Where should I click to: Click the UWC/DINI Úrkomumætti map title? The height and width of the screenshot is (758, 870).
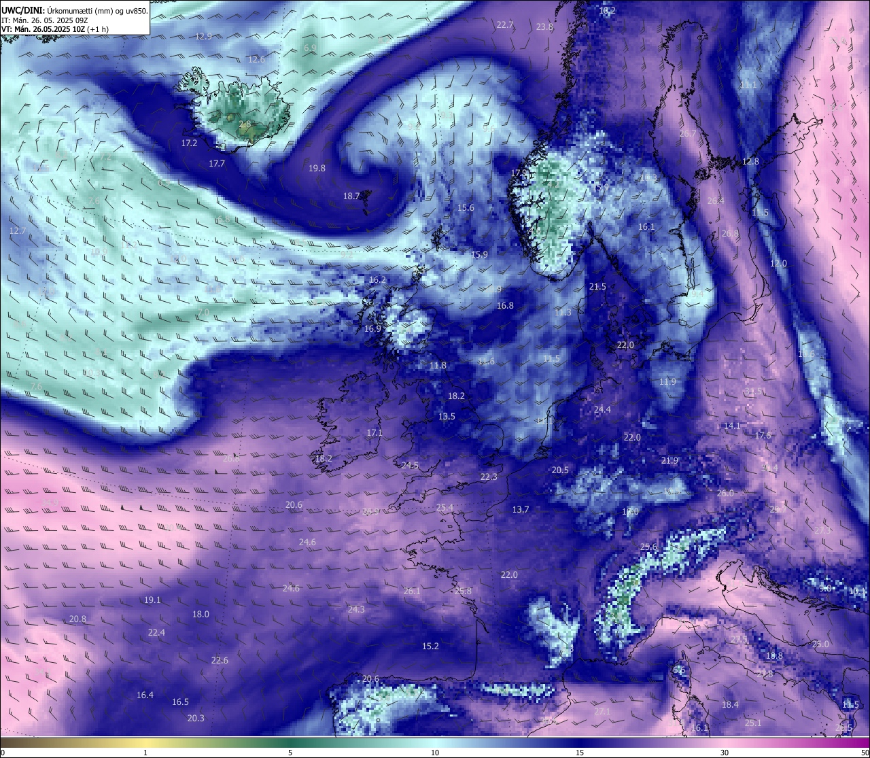[x=74, y=11]
